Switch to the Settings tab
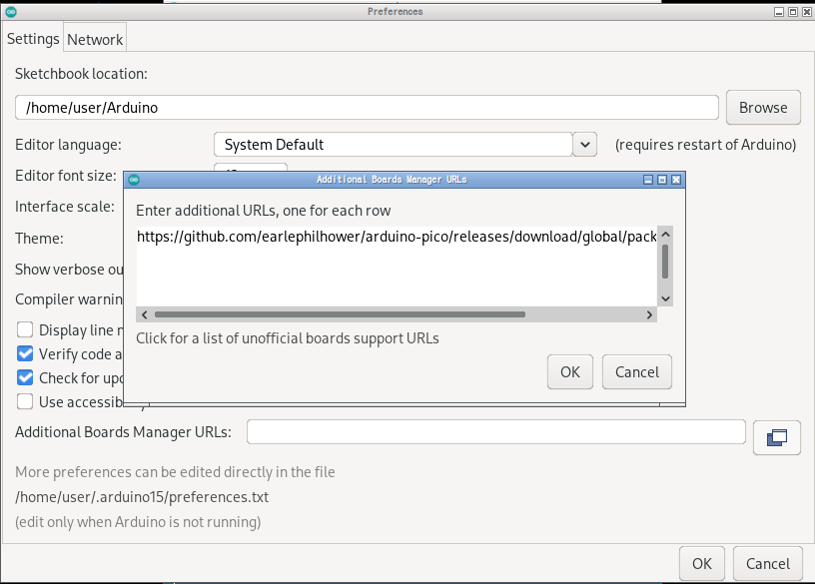Viewport: 815px width, 584px height. pos(33,39)
